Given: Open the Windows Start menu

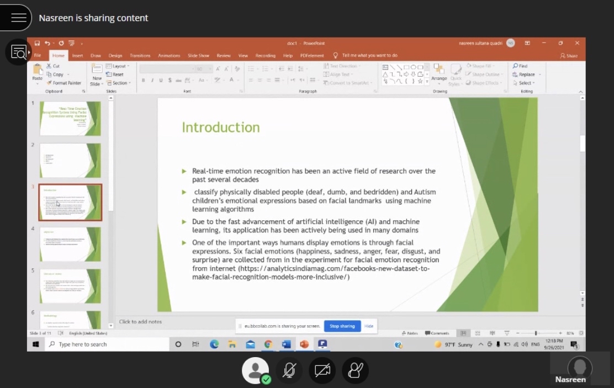Looking at the screenshot, I should tap(36, 344).
